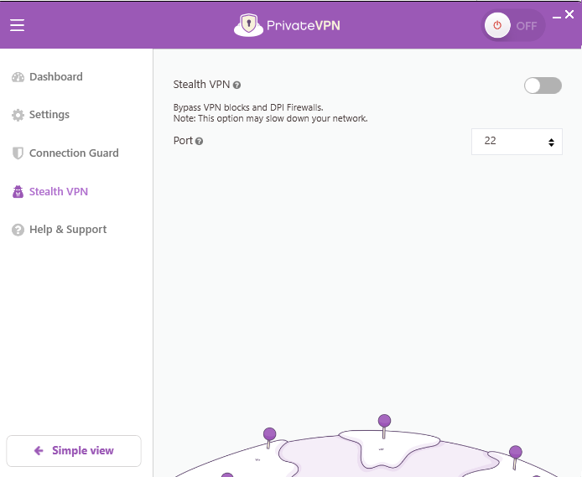Click the Port selector arrows
The height and width of the screenshot is (477, 582).
[551, 142]
